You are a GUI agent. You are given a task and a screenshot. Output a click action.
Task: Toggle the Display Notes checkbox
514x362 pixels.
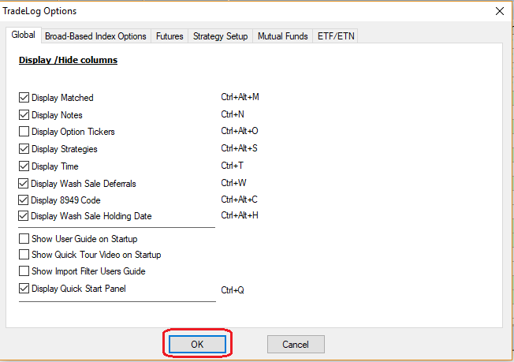coord(24,115)
